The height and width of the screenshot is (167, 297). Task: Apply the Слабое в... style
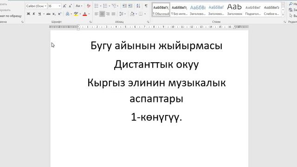click(271, 10)
